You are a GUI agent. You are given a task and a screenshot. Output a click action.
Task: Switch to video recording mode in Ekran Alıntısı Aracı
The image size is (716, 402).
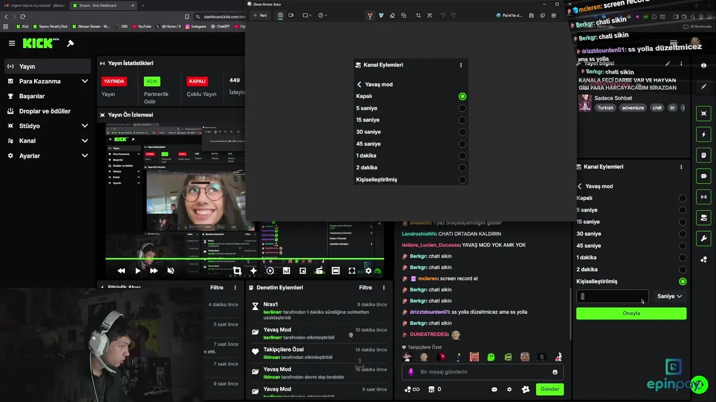[291, 16]
